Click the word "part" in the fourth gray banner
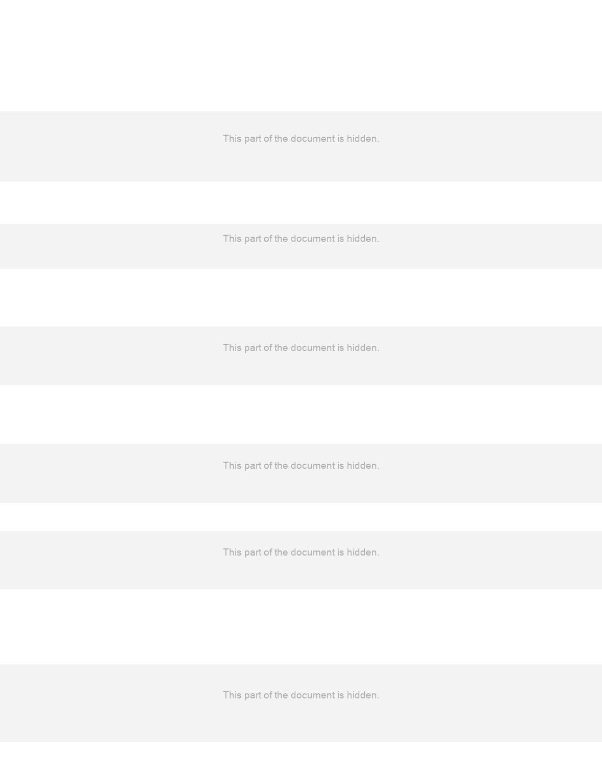This screenshot has width=602, height=779. click(x=253, y=466)
